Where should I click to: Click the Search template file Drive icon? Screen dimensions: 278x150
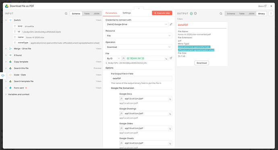coord(10,81)
